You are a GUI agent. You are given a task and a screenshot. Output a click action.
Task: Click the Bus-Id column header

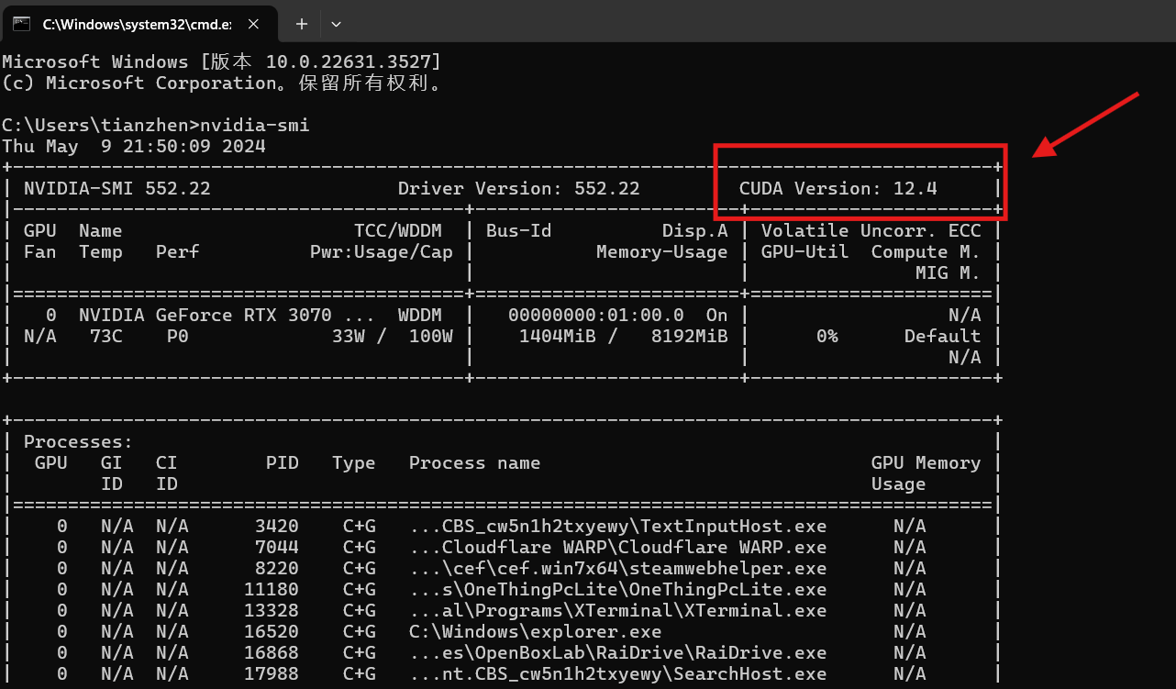click(x=519, y=231)
